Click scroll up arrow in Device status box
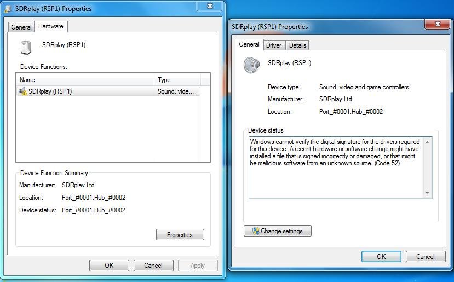This screenshot has width=454, height=282. tap(427, 142)
